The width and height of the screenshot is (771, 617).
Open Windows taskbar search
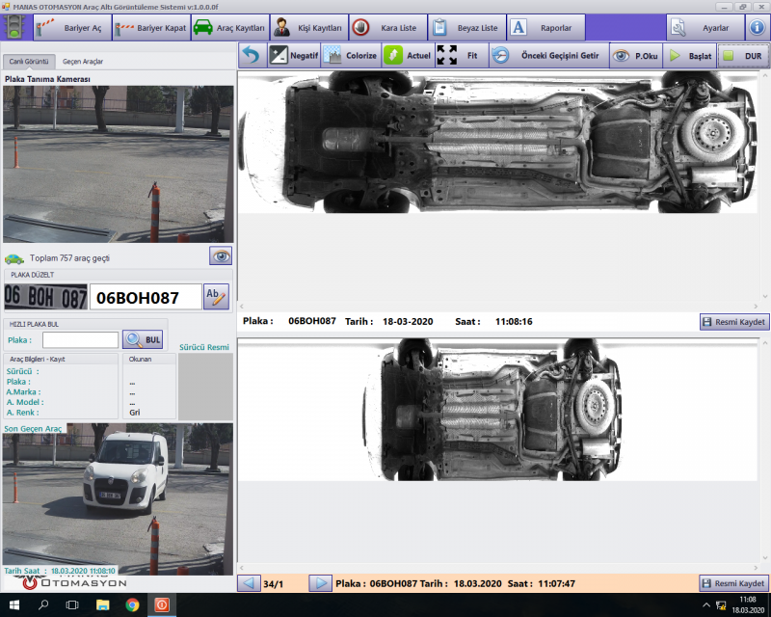[43, 605]
